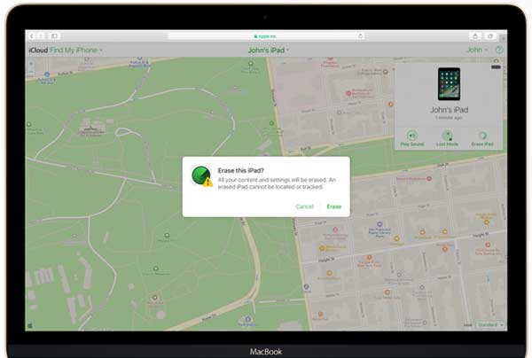Click the Play Sound icon
The width and height of the screenshot is (532, 358).
tap(412, 136)
